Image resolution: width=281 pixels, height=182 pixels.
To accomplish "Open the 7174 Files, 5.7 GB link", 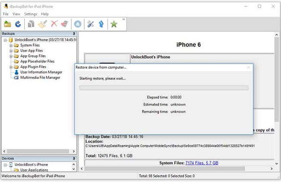I will tap(202, 163).
